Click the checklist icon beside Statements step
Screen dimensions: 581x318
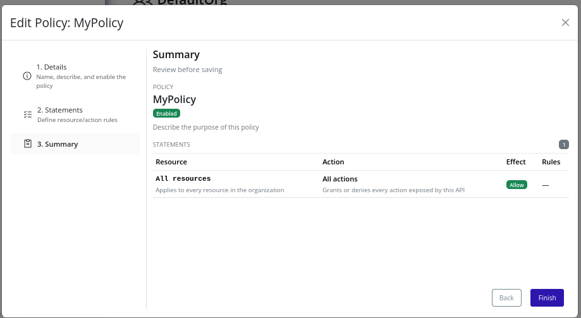(x=28, y=114)
